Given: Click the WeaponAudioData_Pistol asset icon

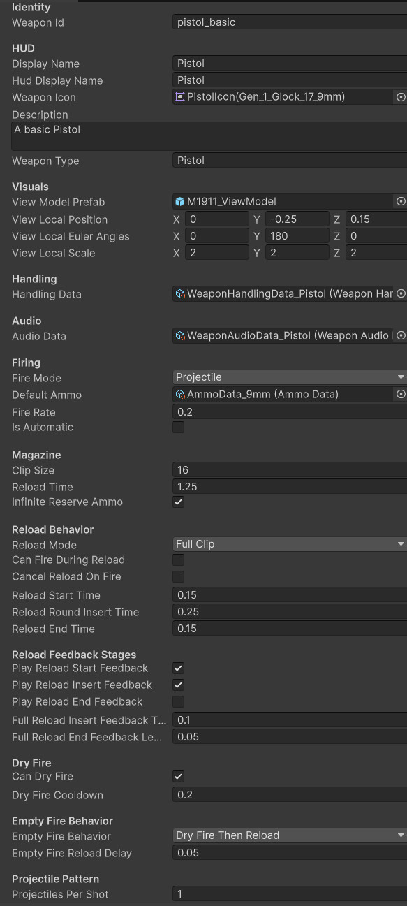Looking at the screenshot, I should [x=180, y=336].
